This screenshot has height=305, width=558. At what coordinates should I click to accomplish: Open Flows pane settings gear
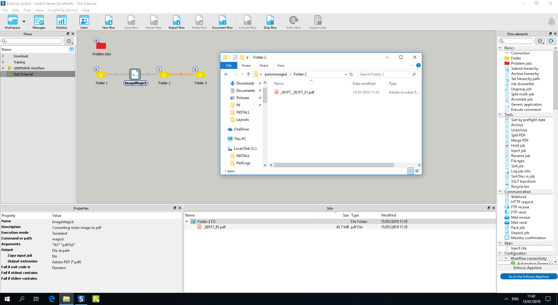(69, 41)
